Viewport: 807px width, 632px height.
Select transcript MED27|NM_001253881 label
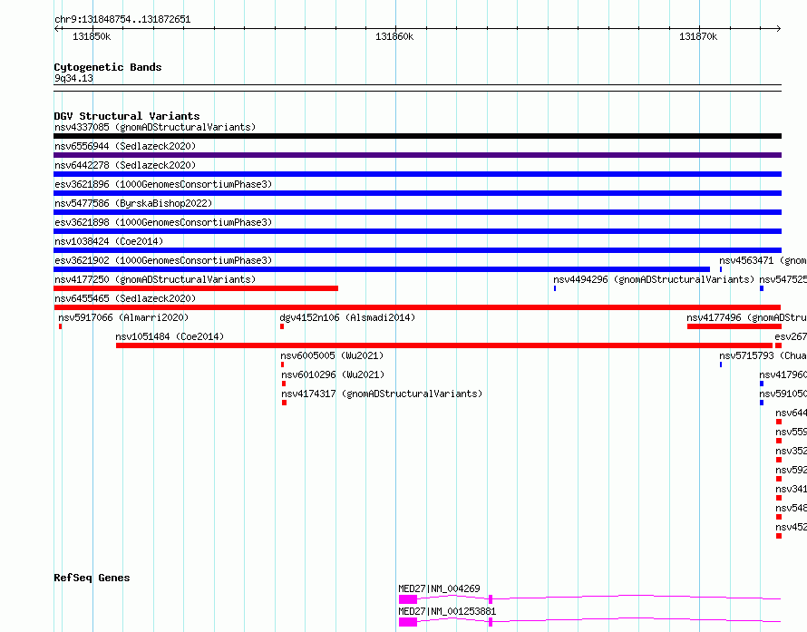pyautogui.click(x=447, y=611)
